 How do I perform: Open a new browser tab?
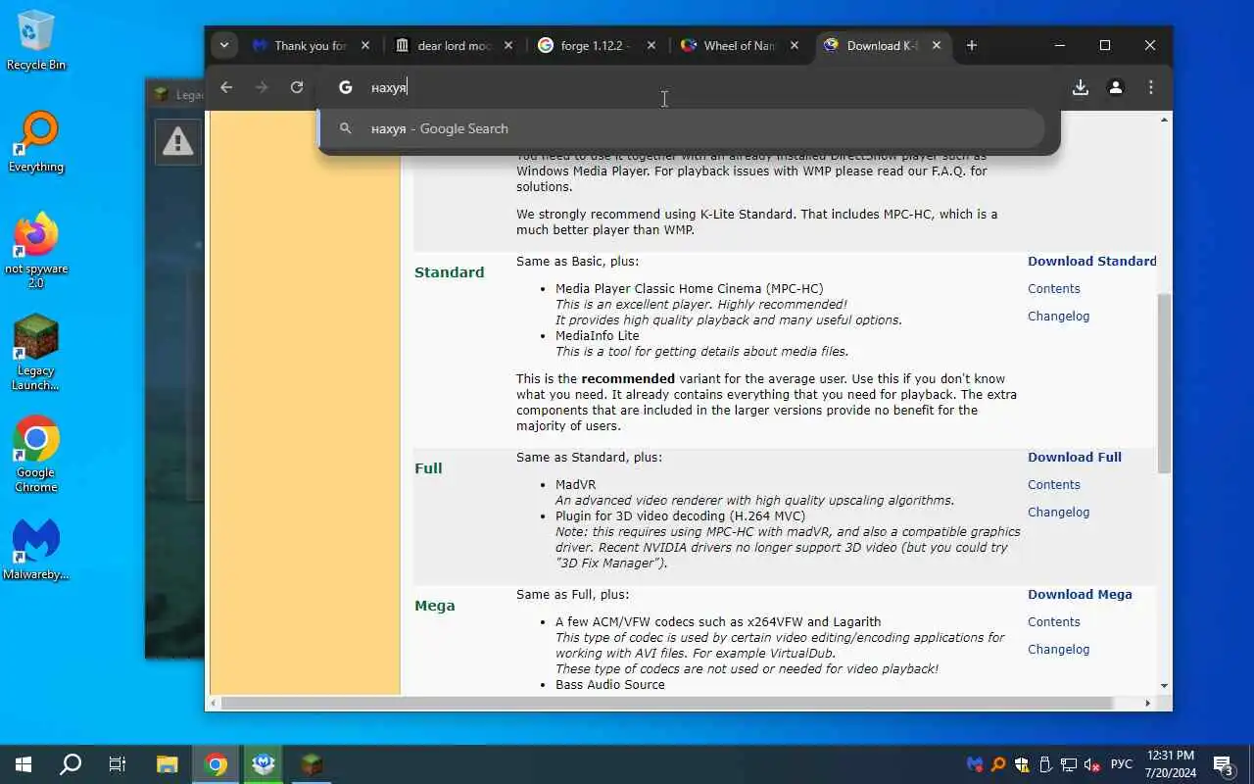pos(972,45)
